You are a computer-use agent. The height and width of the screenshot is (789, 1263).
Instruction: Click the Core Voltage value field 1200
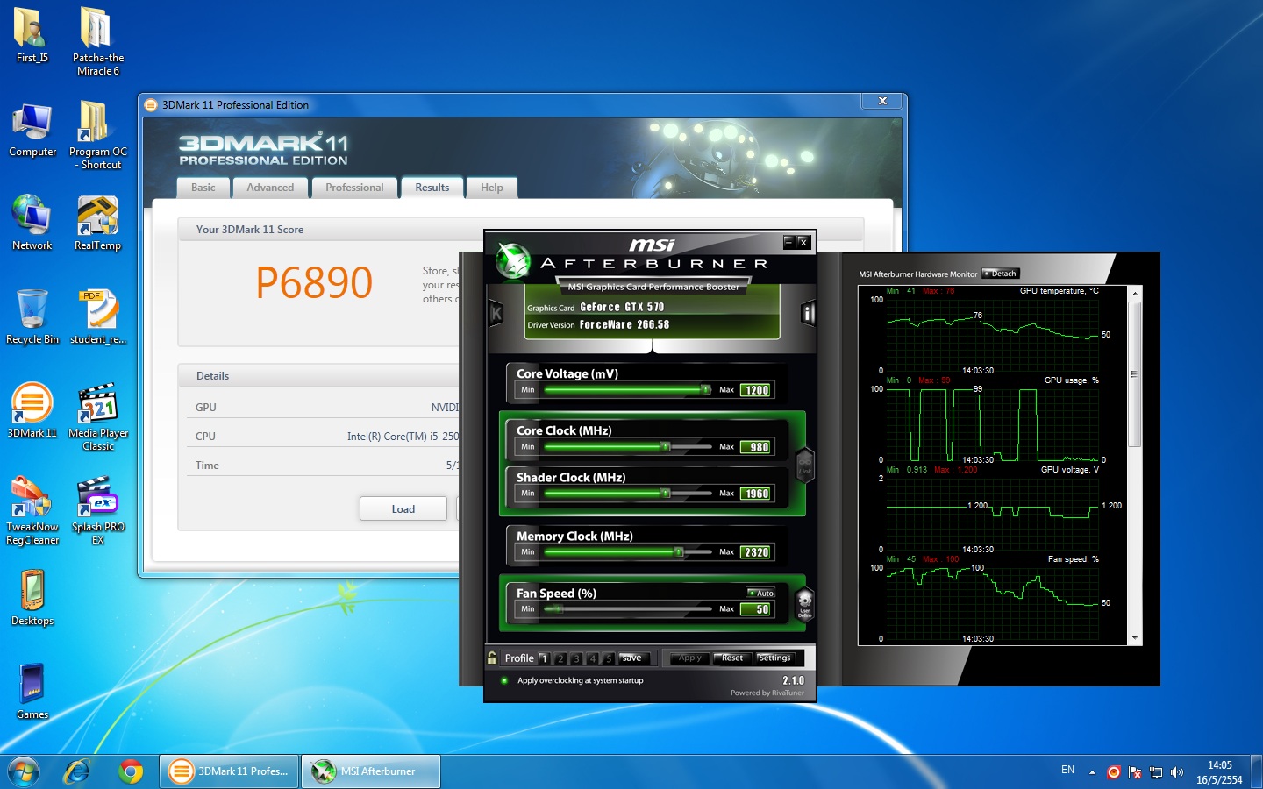(x=756, y=390)
